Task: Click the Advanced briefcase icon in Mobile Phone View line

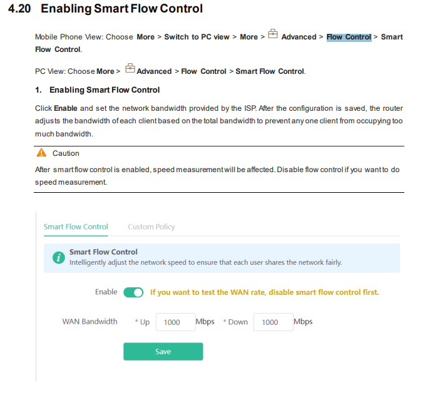Action: [x=273, y=34]
